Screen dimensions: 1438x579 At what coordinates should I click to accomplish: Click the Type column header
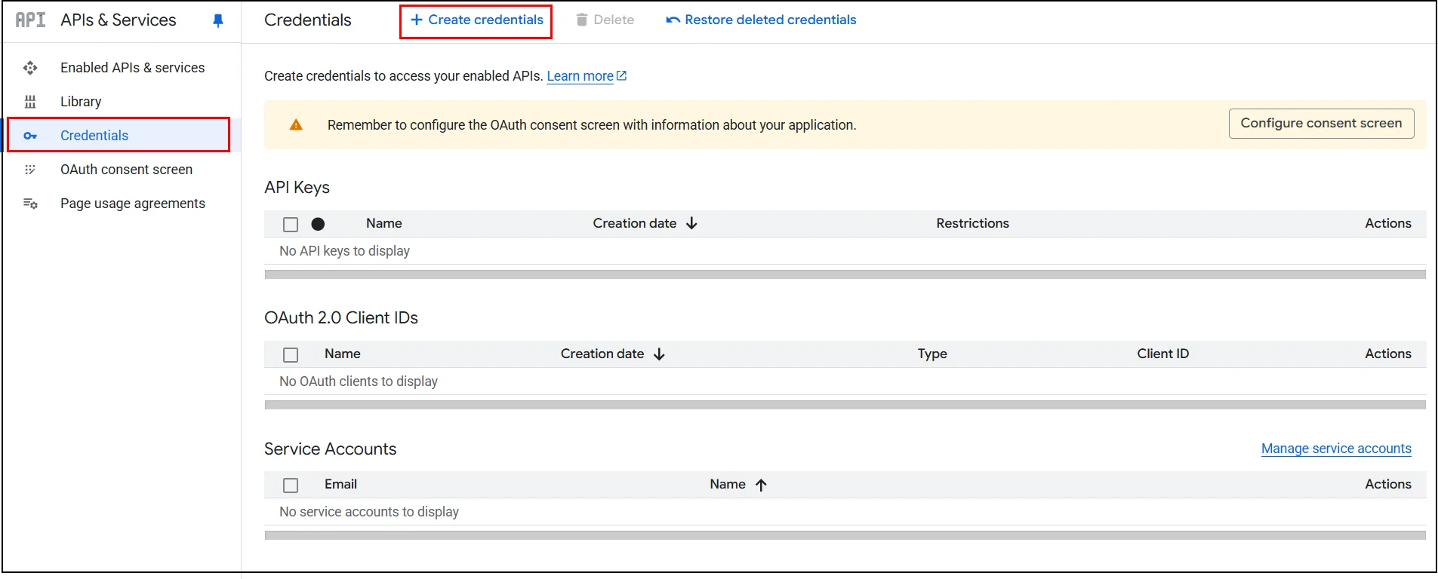tap(932, 354)
